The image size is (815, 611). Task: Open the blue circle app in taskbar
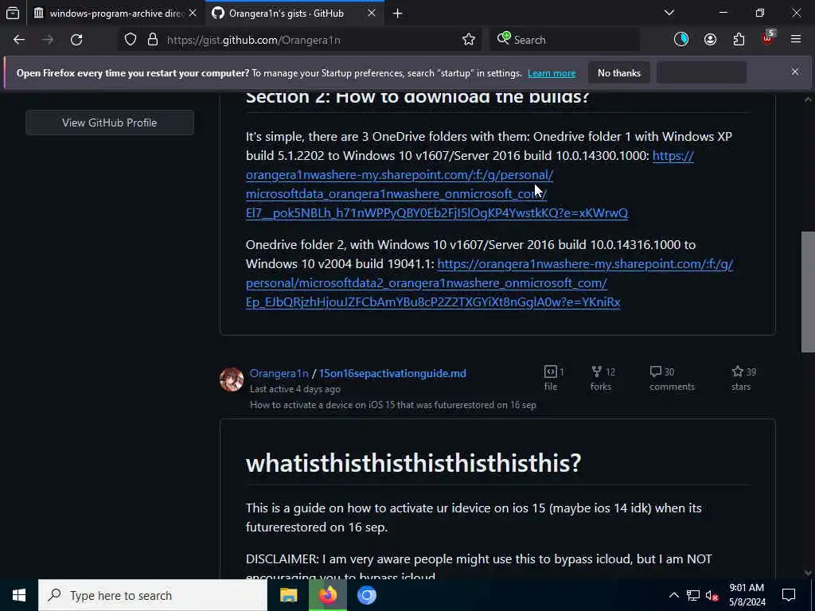click(x=366, y=595)
